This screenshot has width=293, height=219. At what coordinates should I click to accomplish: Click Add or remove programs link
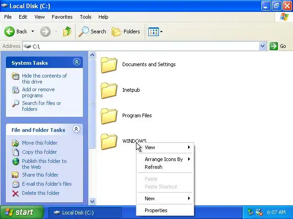tap(38, 92)
